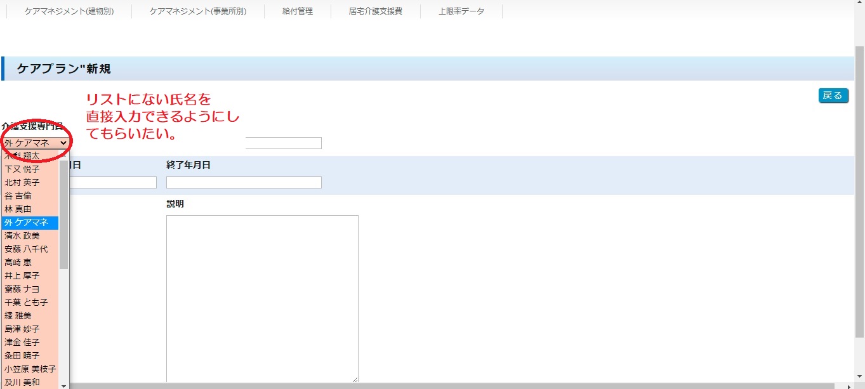
Task: Select 清水 政美 from the list
Action: click(22, 235)
